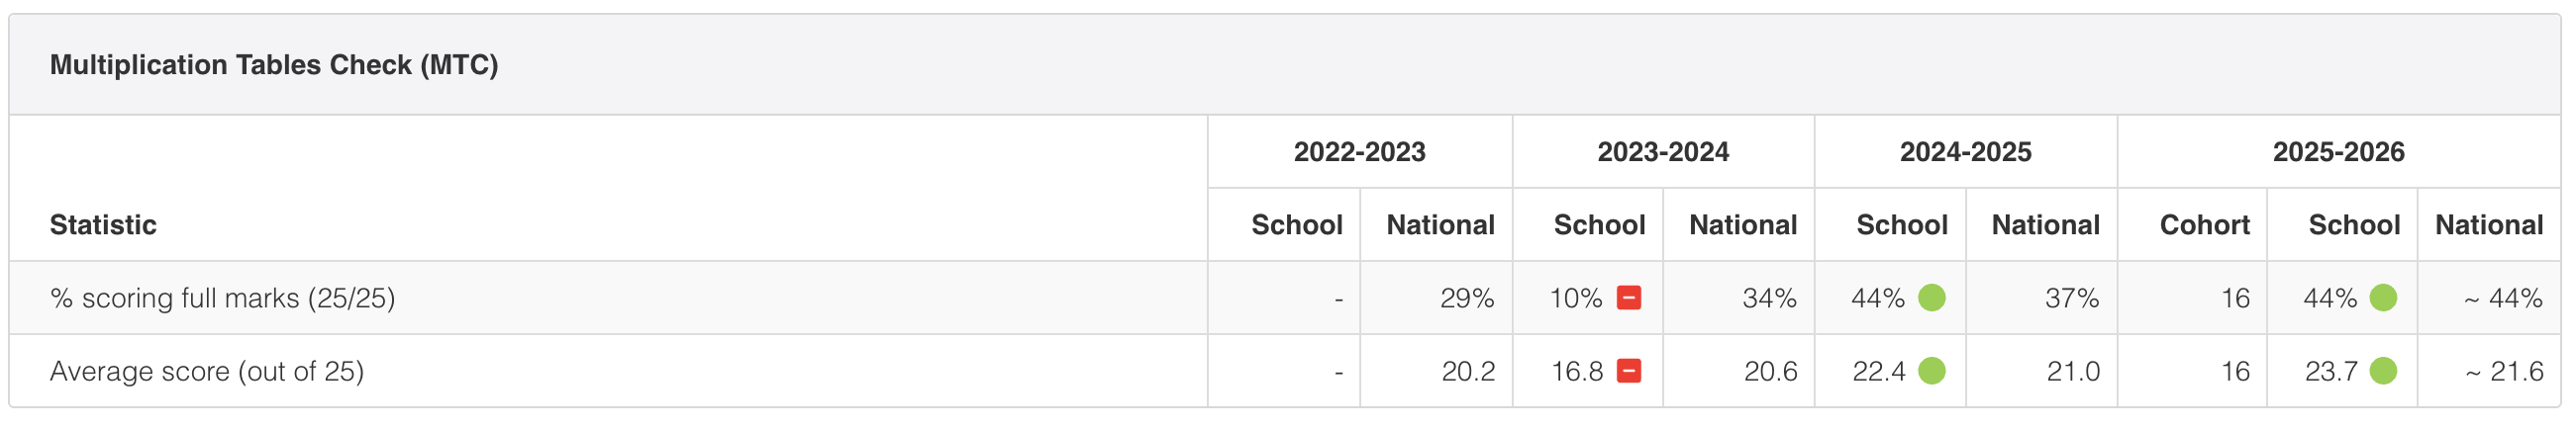Click green circle next to 2024-2025 school 44%
Image resolution: width=2576 pixels, height=429 pixels.
pyautogui.click(x=1932, y=298)
